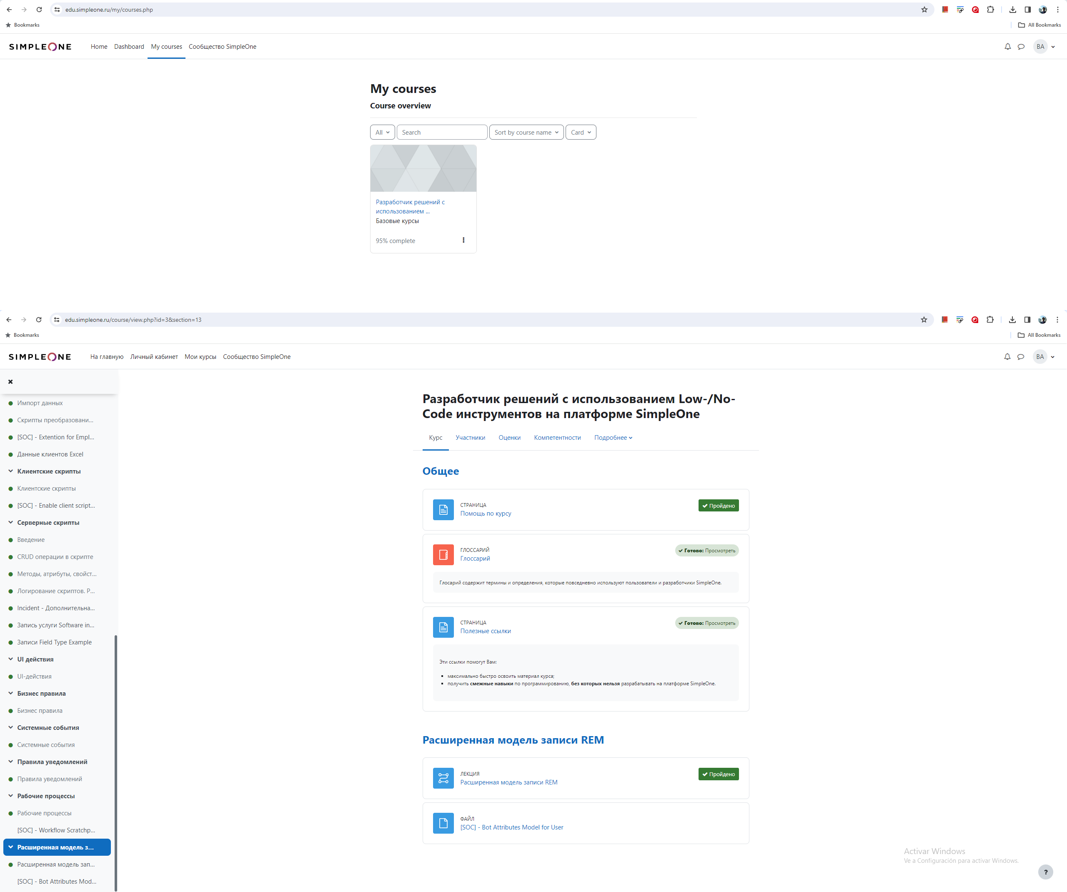Switch to the Оценки tab
Image resolution: width=1067 pixels, height=892 pixels.
[509, 438]
